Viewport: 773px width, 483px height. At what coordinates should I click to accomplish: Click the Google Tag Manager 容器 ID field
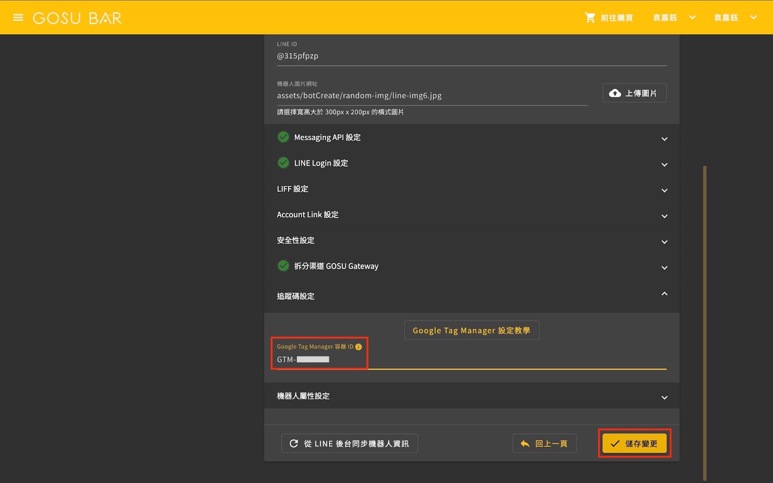[472, 359]
